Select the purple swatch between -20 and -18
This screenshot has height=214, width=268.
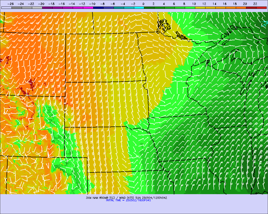[x=47, y=8]
